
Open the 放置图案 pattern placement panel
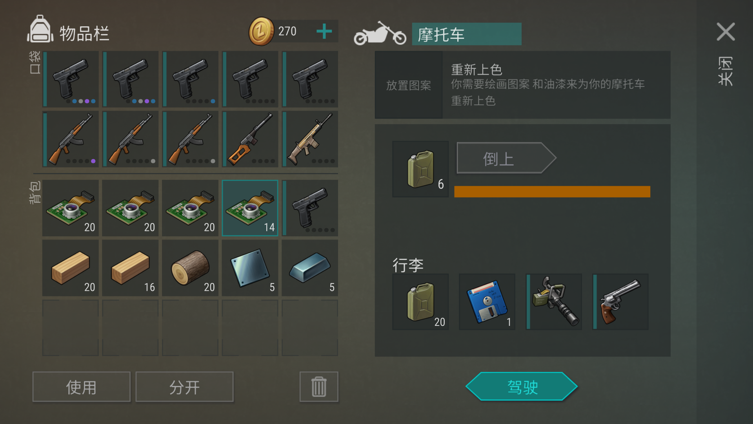pos(409,85)
